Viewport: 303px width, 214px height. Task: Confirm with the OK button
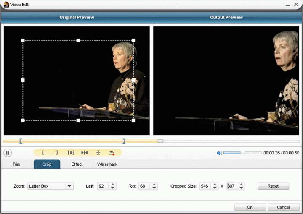coord(250,207)
